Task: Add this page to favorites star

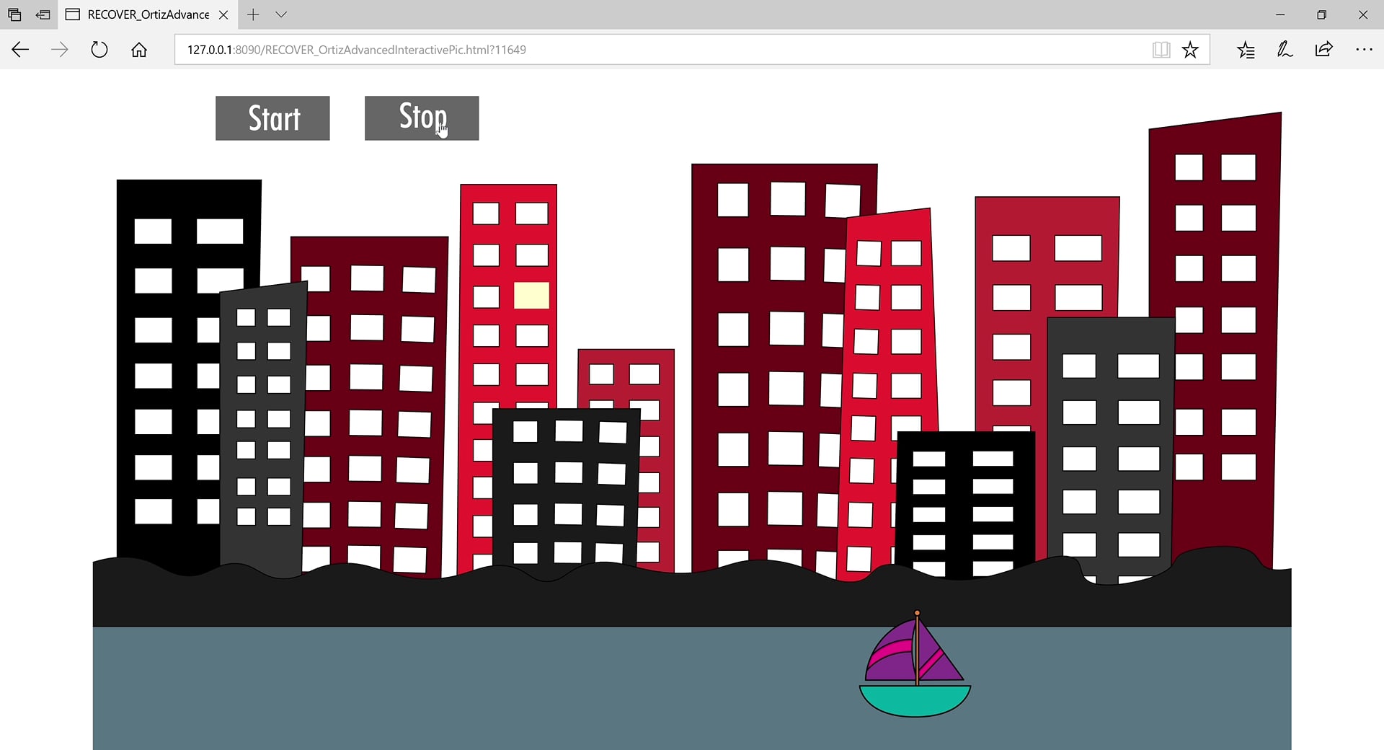Action: (x=1190, y=50)
